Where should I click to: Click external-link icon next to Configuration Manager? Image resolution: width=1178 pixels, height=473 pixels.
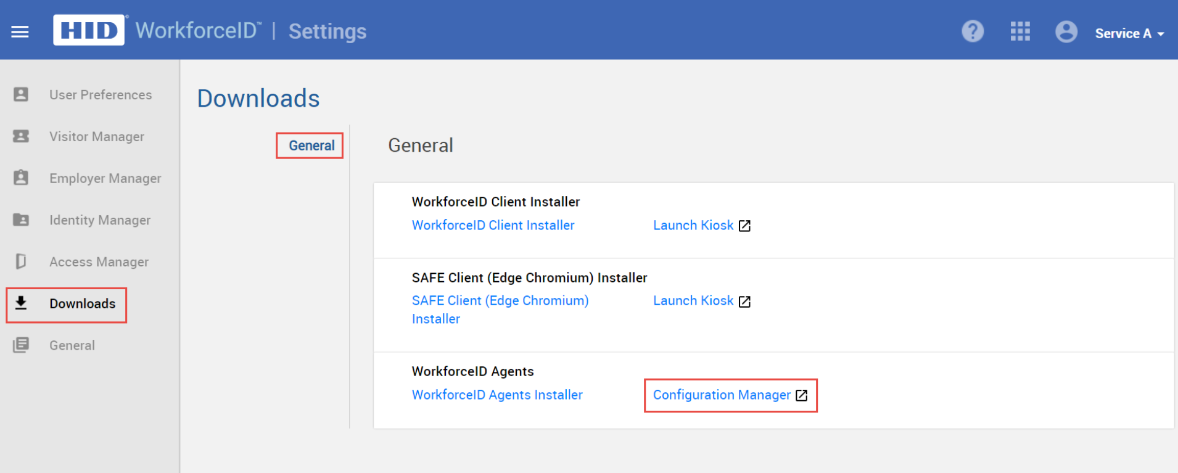pos(801,395)
